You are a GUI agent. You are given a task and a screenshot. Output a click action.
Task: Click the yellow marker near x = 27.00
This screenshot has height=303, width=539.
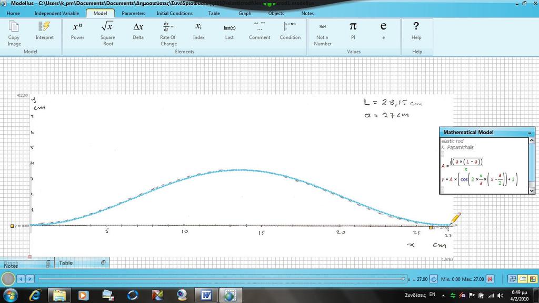[431, 227]
